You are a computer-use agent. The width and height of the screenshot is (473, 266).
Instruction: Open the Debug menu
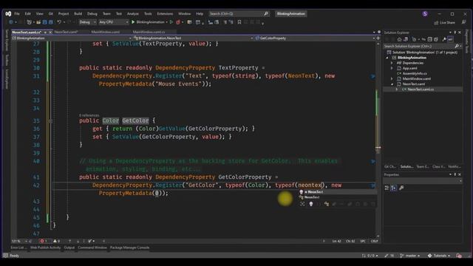[x=92, y=13]
